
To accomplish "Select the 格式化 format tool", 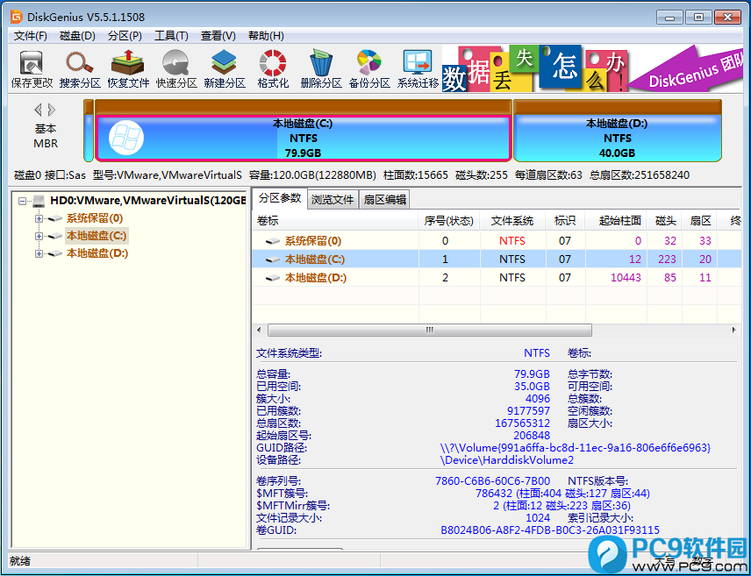I will [x=273, y=70].
